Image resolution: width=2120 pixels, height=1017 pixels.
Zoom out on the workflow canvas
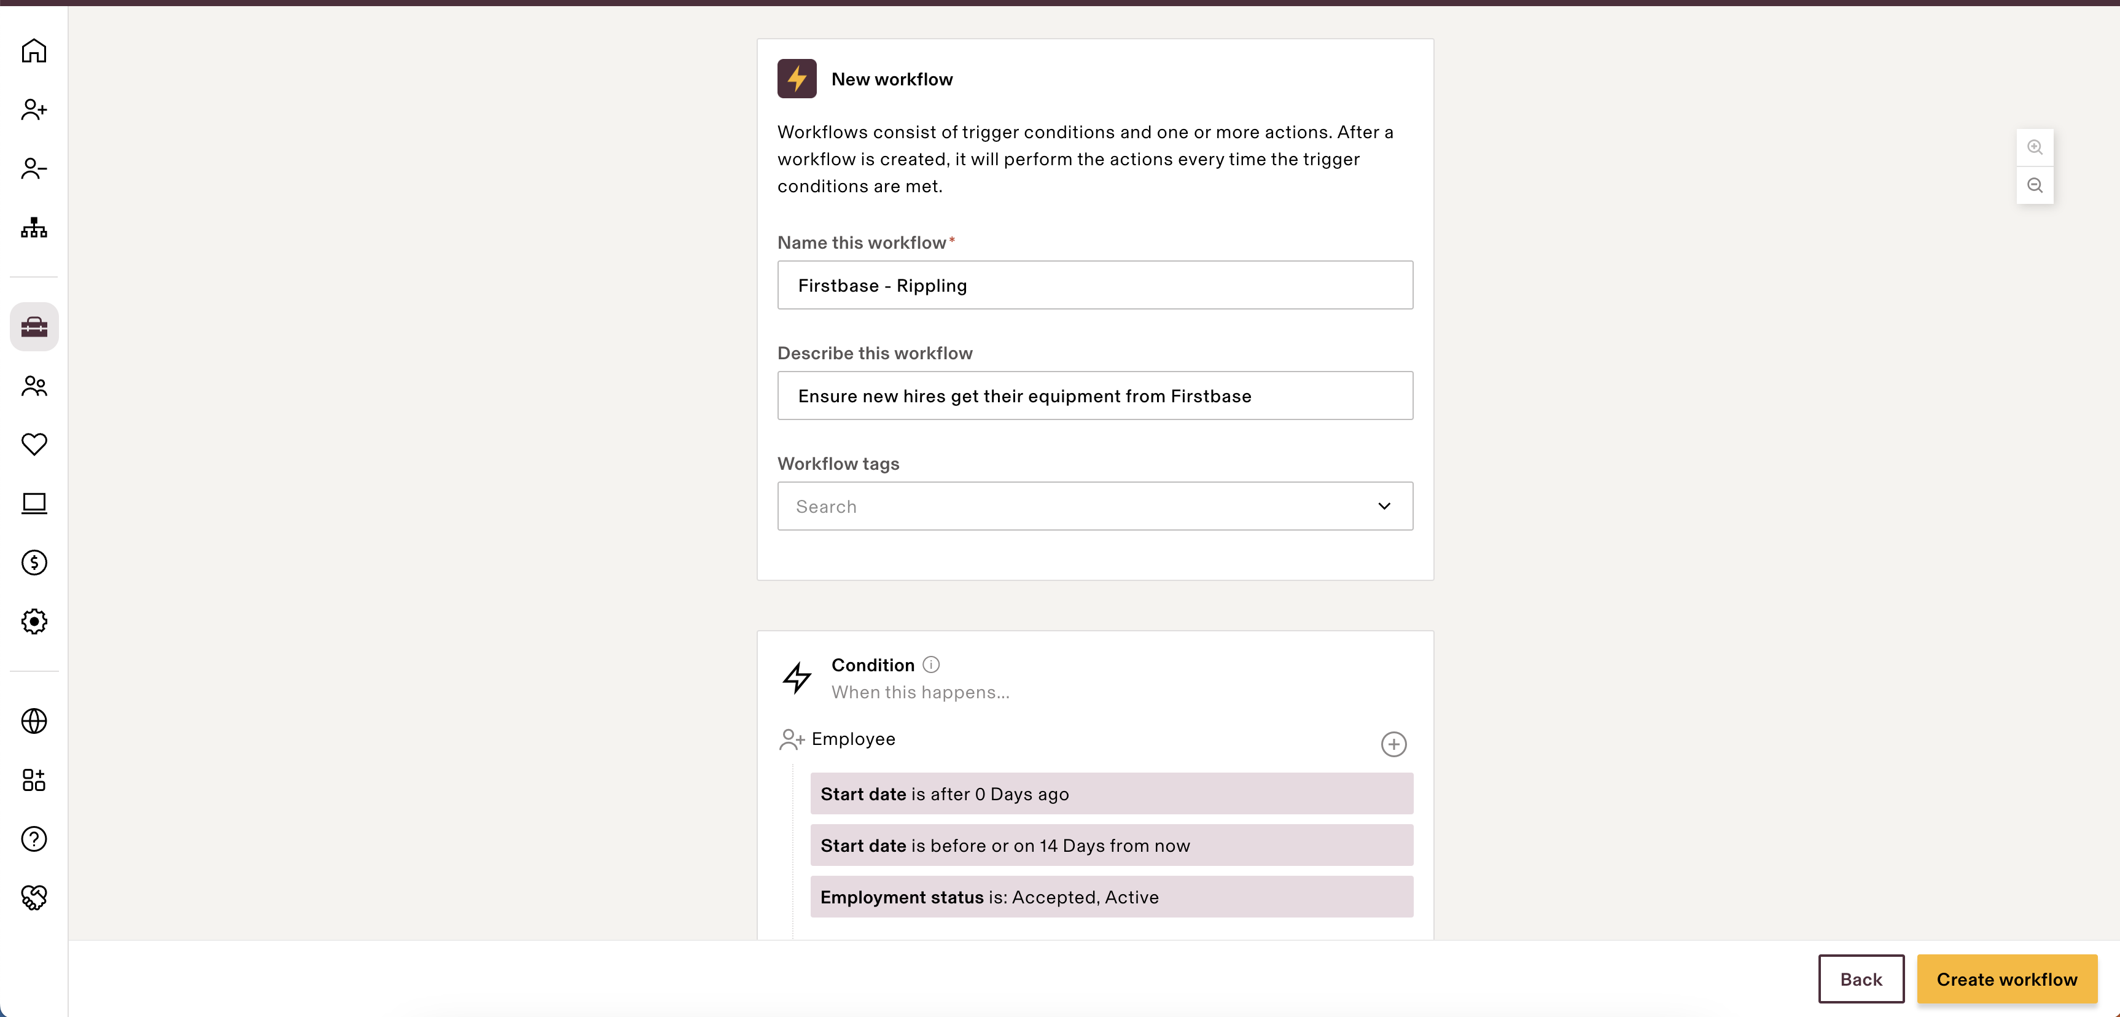click(x=2035, y=185)
